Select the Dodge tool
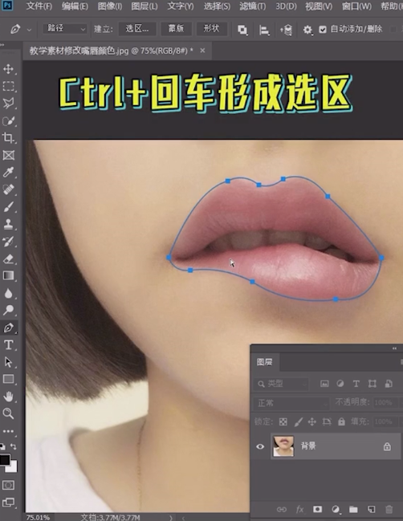 click(x=8, y=310)
